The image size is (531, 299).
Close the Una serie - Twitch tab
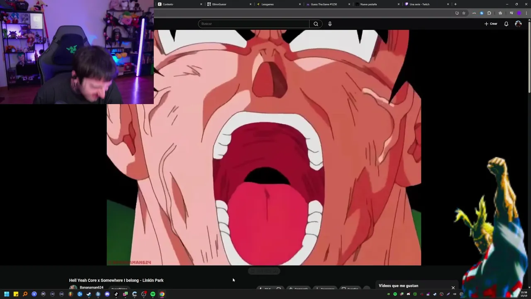tap(448, 4)
